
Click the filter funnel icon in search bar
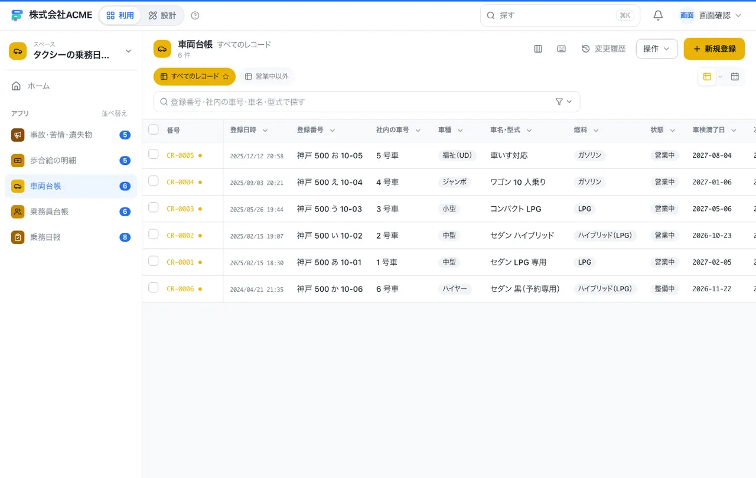coord(559,102)
